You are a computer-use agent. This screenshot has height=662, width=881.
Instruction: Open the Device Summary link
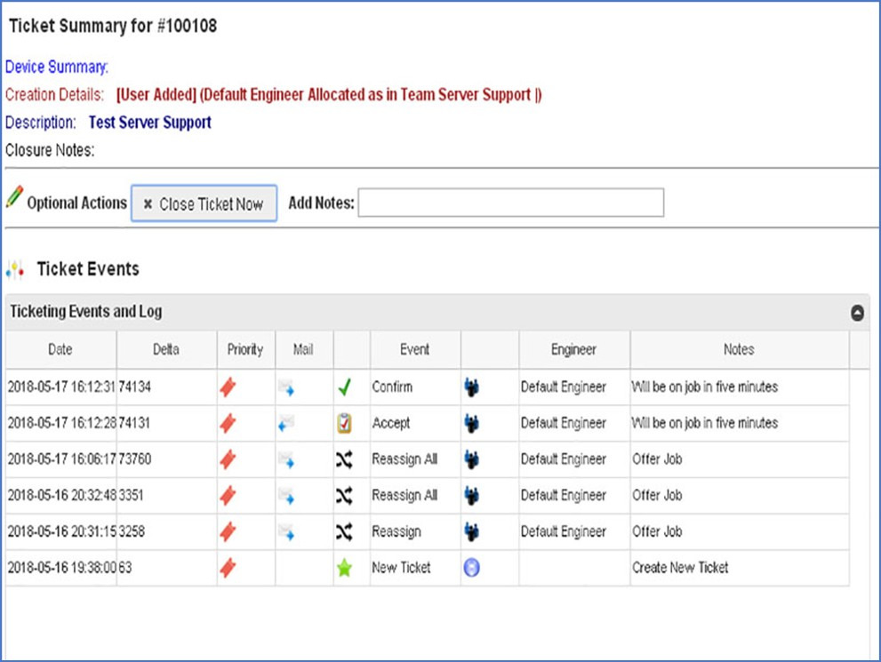(56, 67)
